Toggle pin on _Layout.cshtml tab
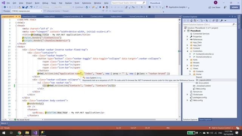Image resolution: width=242 pixels, height=136 pixels. 16,16
